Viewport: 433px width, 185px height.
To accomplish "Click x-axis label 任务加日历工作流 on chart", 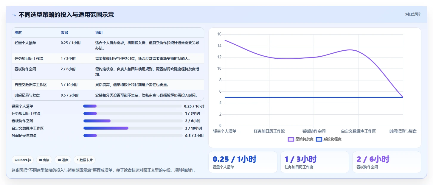I will coord(269,131).
